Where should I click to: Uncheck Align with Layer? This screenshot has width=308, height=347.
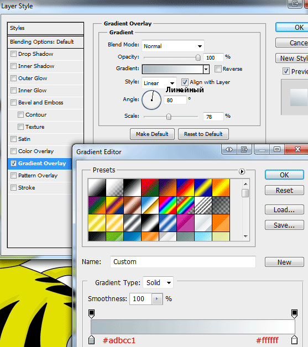click(x=185, y=82)
